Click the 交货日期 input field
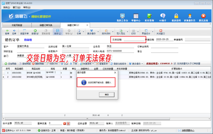 pos(134,39)
